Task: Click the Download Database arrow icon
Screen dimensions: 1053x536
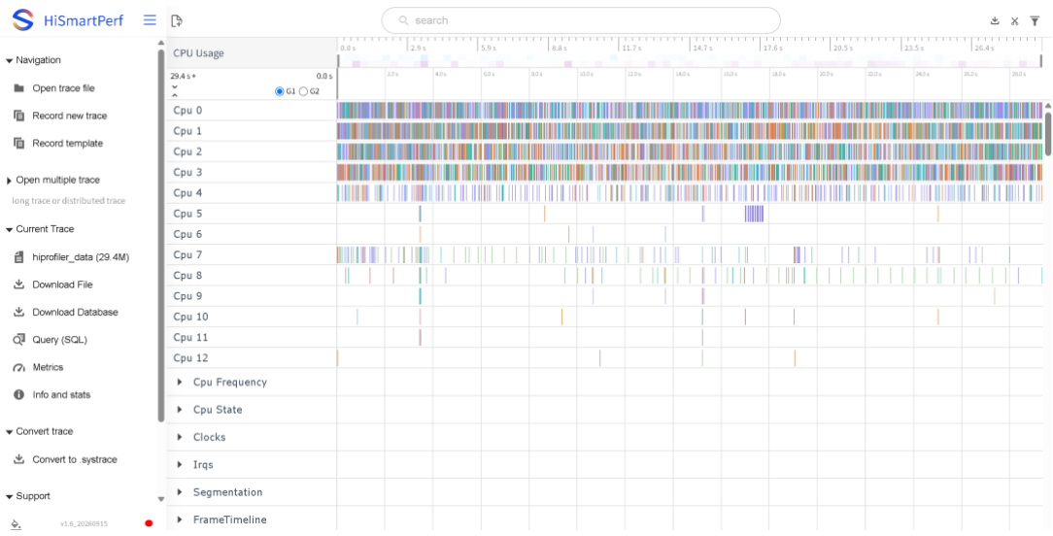Action: point(18,313)
